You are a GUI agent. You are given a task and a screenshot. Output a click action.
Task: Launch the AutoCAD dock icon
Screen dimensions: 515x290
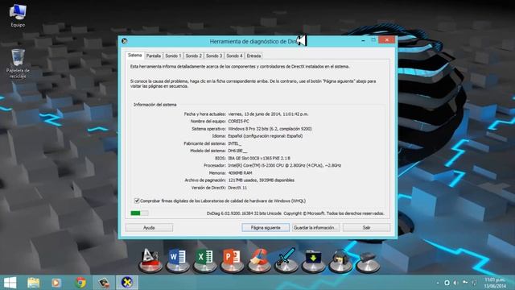[x=150, y=260]
